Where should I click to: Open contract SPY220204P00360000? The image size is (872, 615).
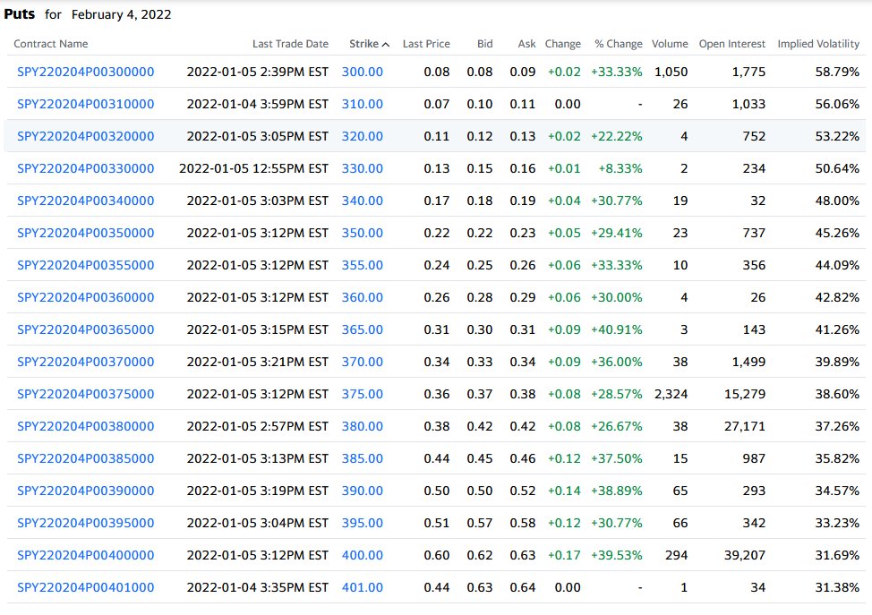tap(86, 297)
